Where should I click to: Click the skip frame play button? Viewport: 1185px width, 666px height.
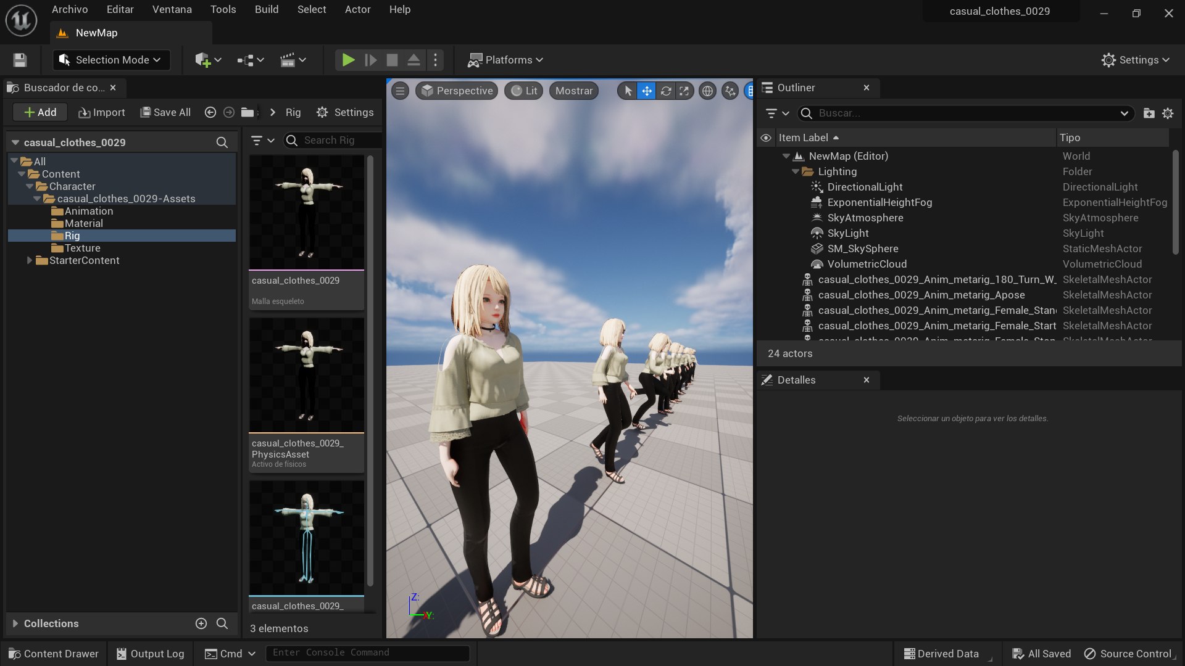tap(370, 60)
